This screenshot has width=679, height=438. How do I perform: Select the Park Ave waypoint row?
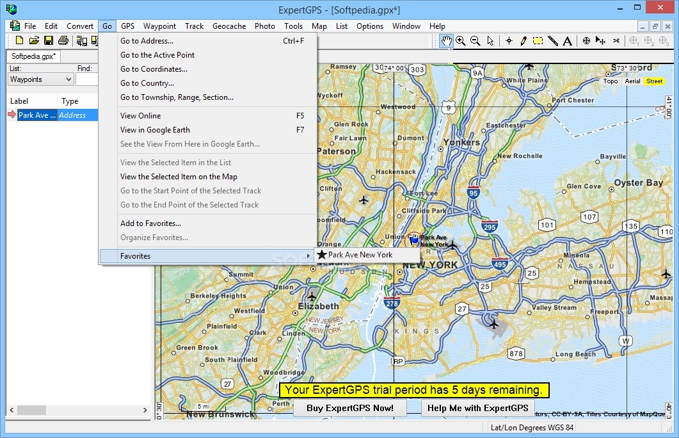[x=53, y=115]
